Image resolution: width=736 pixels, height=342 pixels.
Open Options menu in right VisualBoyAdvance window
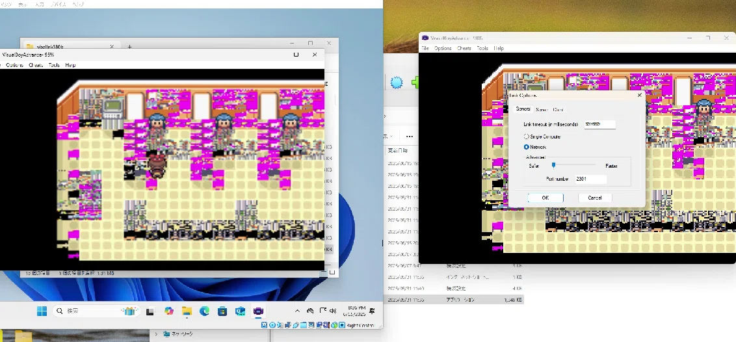coord(443,48)
